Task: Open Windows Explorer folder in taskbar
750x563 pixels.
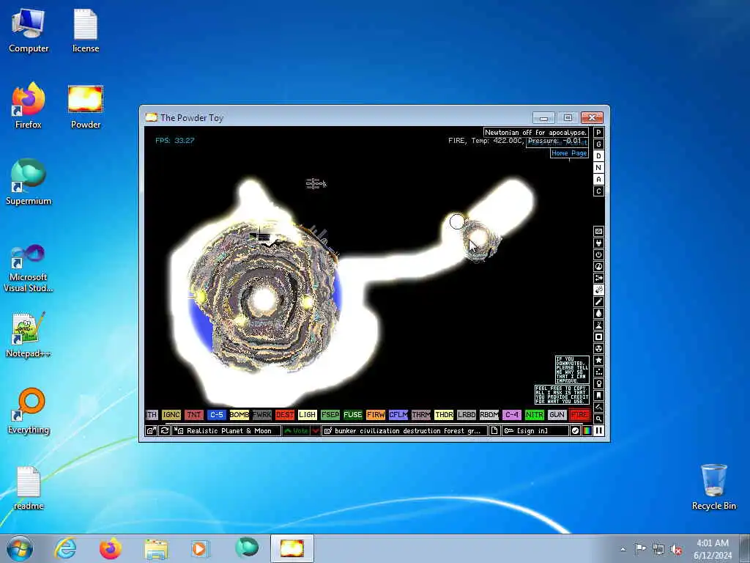Action: tap(155, 548)
